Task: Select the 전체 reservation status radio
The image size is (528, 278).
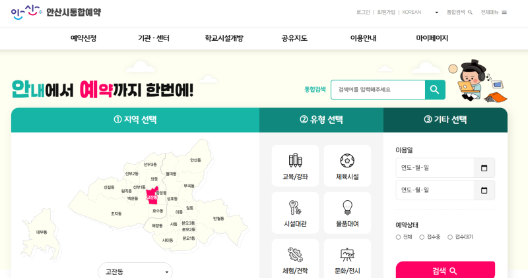Action: [399, 237]
